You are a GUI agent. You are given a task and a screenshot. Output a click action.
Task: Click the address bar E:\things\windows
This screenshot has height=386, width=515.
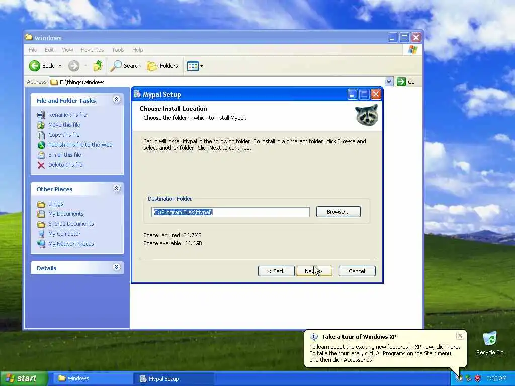217,82
